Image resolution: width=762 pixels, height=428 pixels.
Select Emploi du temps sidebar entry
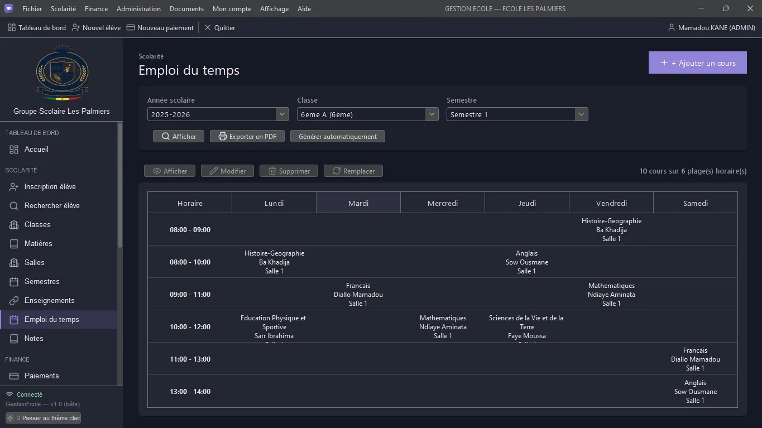click(x=59, y=319)
